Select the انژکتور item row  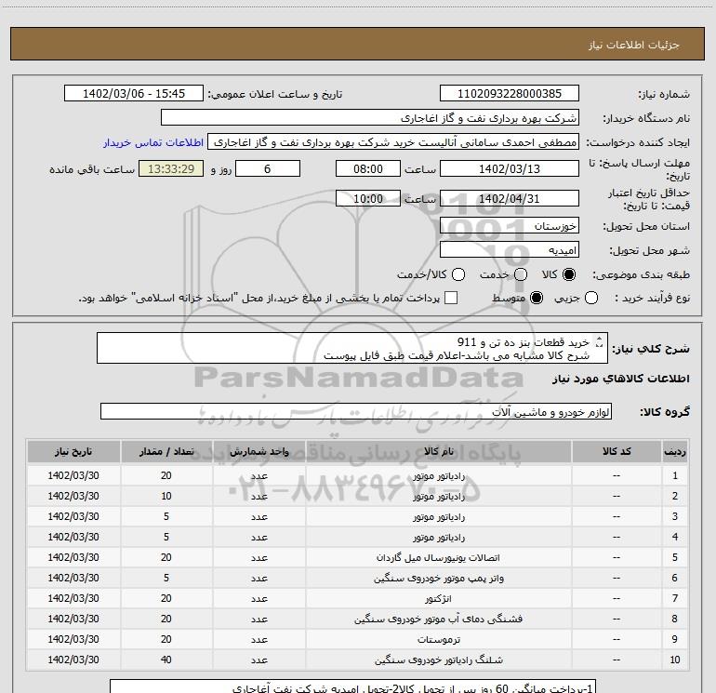click(357, 598)
